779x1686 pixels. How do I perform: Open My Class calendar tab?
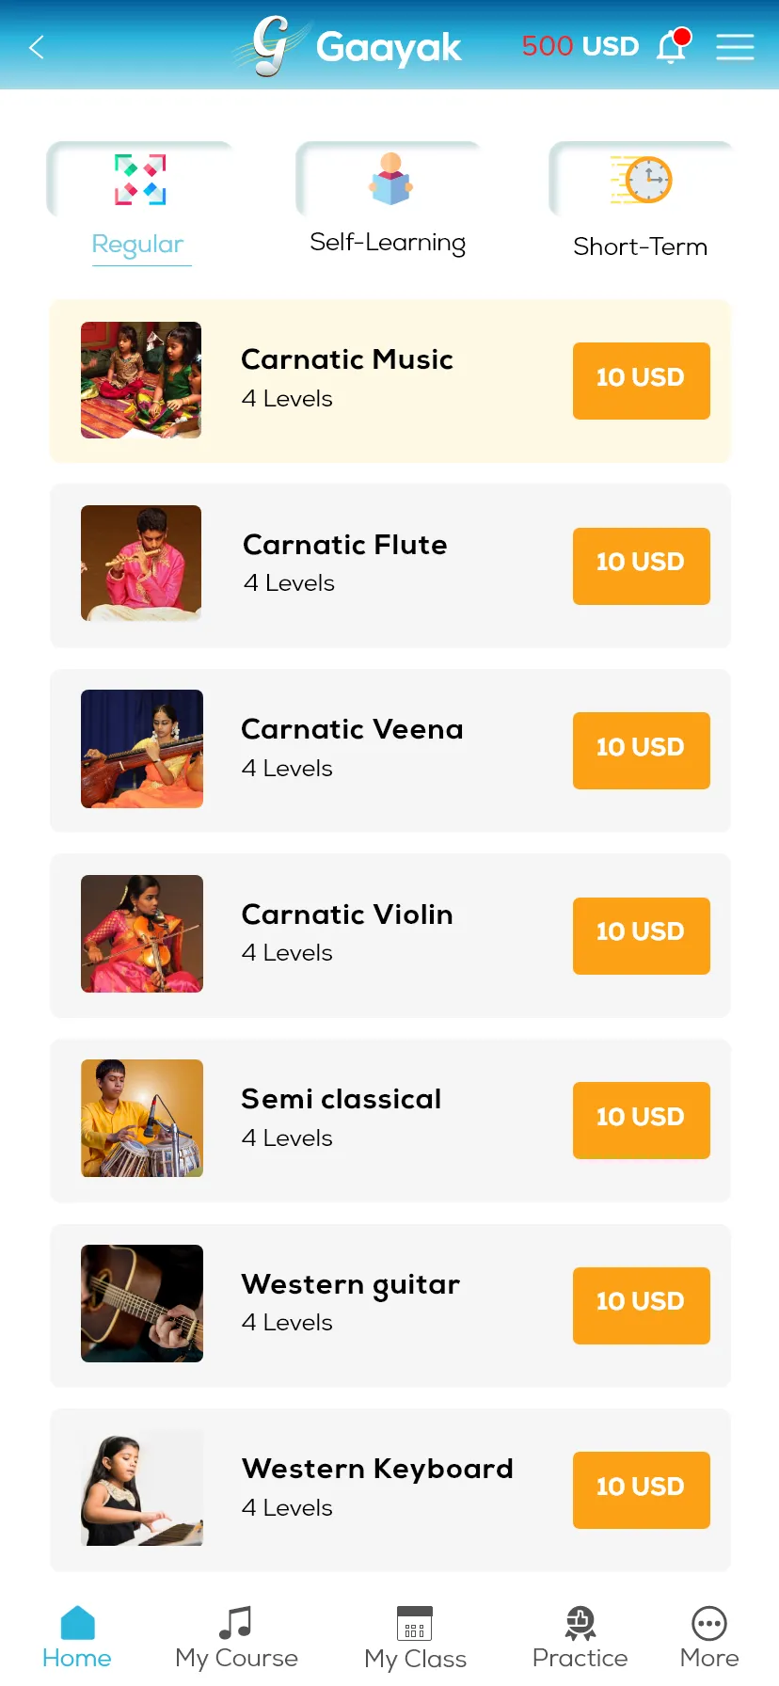415,1638
